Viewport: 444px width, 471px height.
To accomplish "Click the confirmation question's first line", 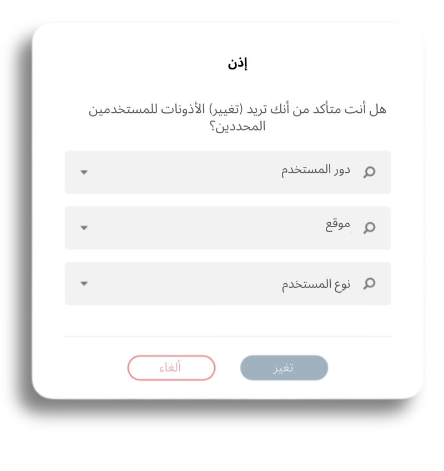I will click(x=238, y=109).
